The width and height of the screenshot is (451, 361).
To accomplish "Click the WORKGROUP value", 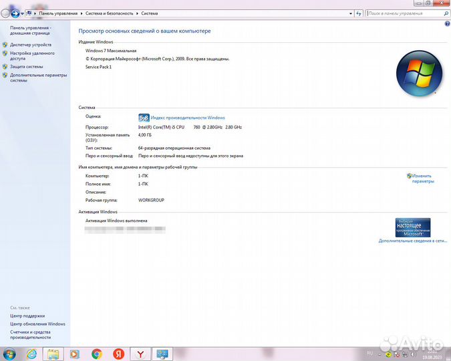I will click(x=151, y=201).
